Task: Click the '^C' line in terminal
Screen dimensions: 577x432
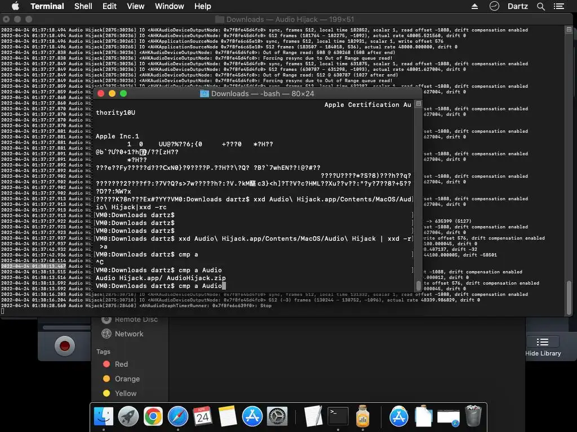Action: [x=100, y=262]
